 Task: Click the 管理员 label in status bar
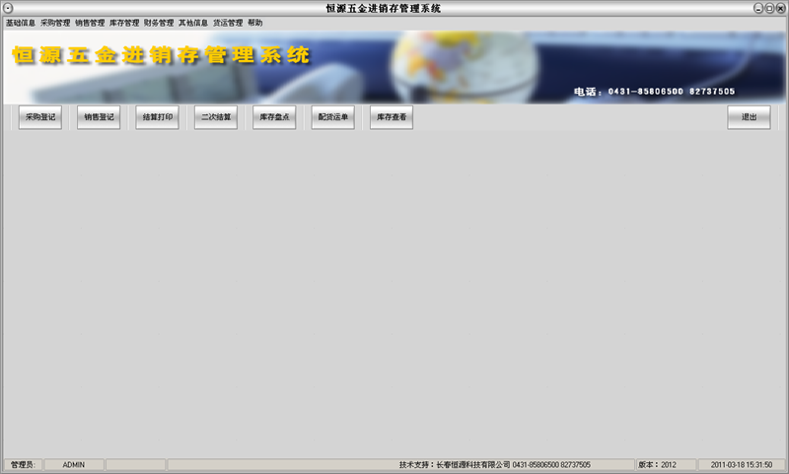[x=23, y=465]
